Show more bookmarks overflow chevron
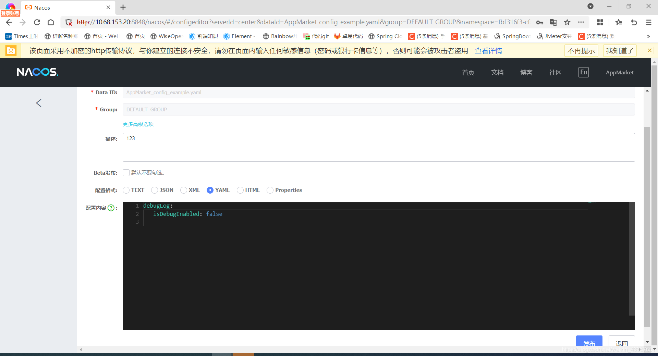This screenshot has width=658, height=356. 648,36
